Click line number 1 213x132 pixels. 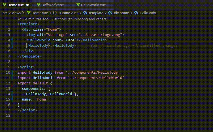(9, 24)
